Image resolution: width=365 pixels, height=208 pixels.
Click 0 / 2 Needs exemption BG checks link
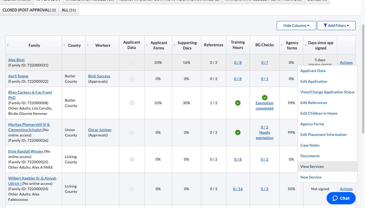coord(264,132)
